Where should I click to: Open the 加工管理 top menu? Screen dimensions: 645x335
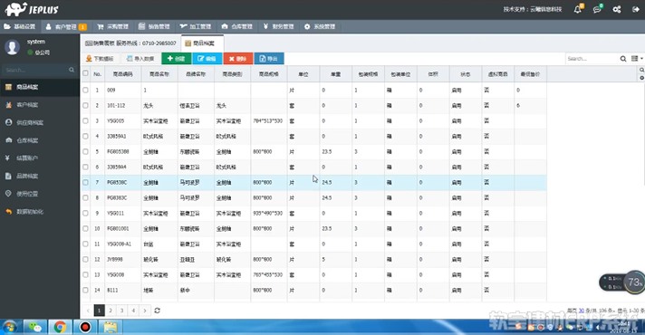tap(196, 27)
